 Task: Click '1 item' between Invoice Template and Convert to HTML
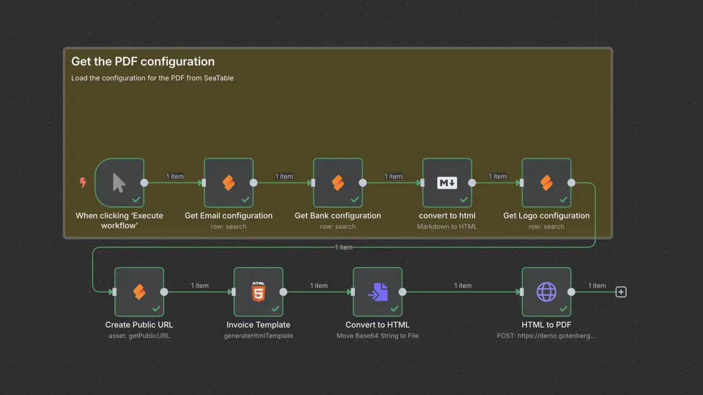(x=319, y=286)
